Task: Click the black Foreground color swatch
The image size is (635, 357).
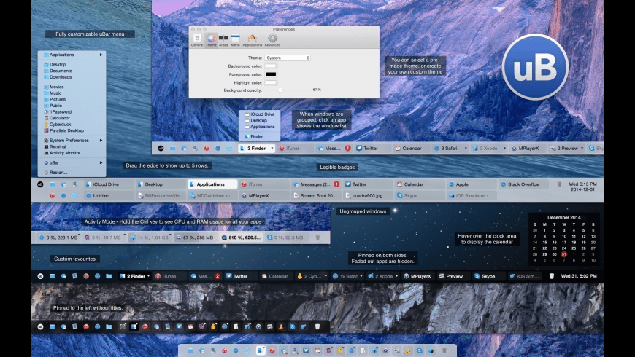Action: [271, 74]
